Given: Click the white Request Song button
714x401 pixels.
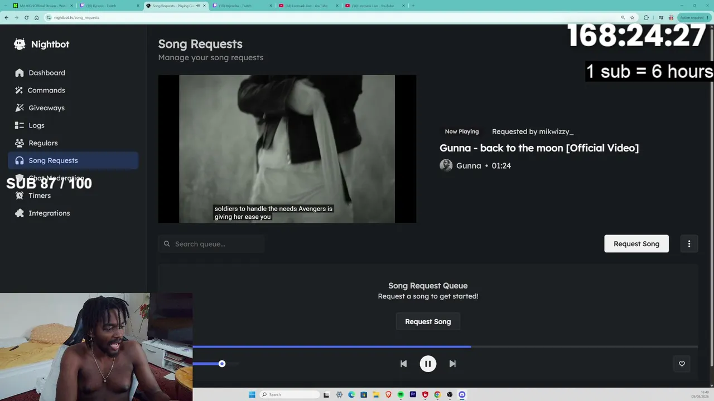Looking at the screenshot, I should 636,243.
